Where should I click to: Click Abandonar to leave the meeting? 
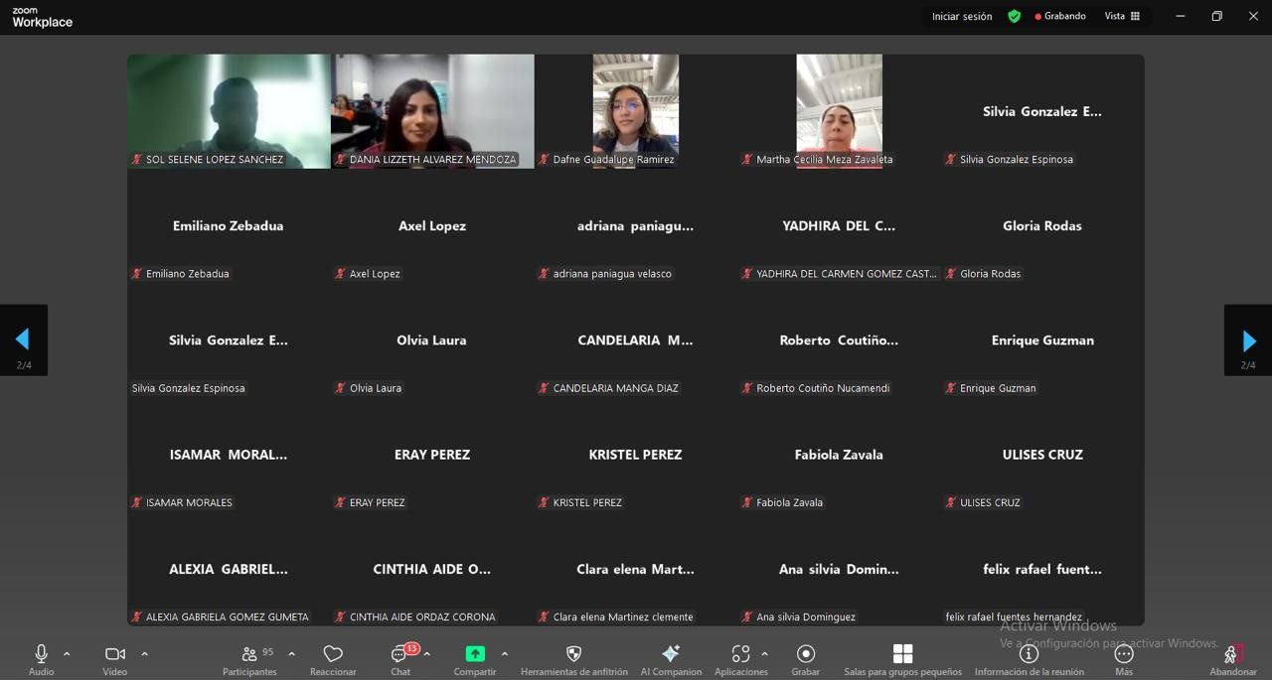click(x=1232, y=655)
